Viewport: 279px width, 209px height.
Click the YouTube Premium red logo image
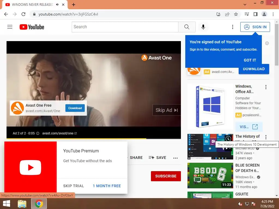pyautogui.click(x=31, y=167)
